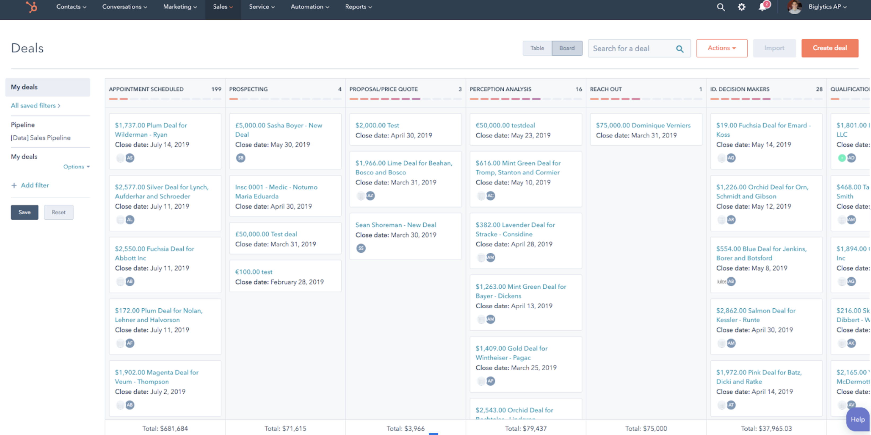Click the HubSpot sprocket logo
Screen dimensions: 871x435
(32, 7)
